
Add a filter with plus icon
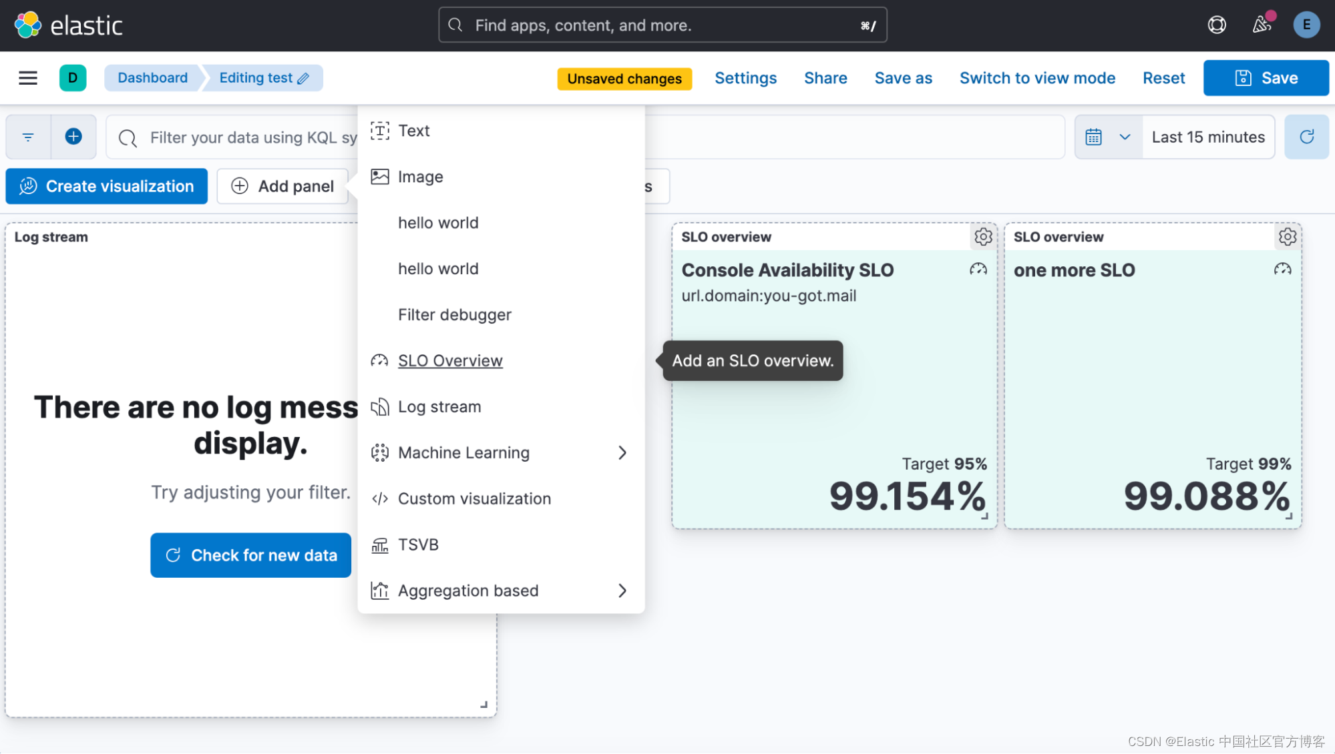click(73, 137)
